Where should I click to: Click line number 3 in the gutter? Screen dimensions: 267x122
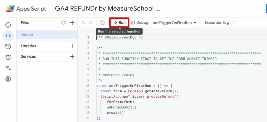click(x=88, y=48)
